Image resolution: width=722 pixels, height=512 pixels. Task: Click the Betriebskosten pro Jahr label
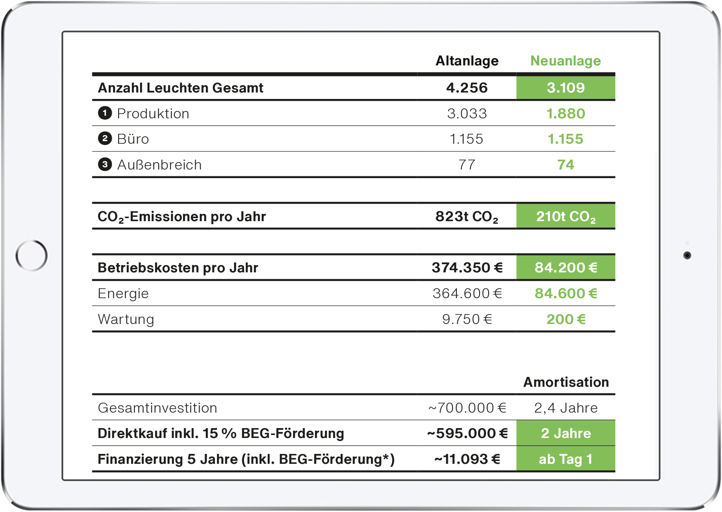(178, 268)
